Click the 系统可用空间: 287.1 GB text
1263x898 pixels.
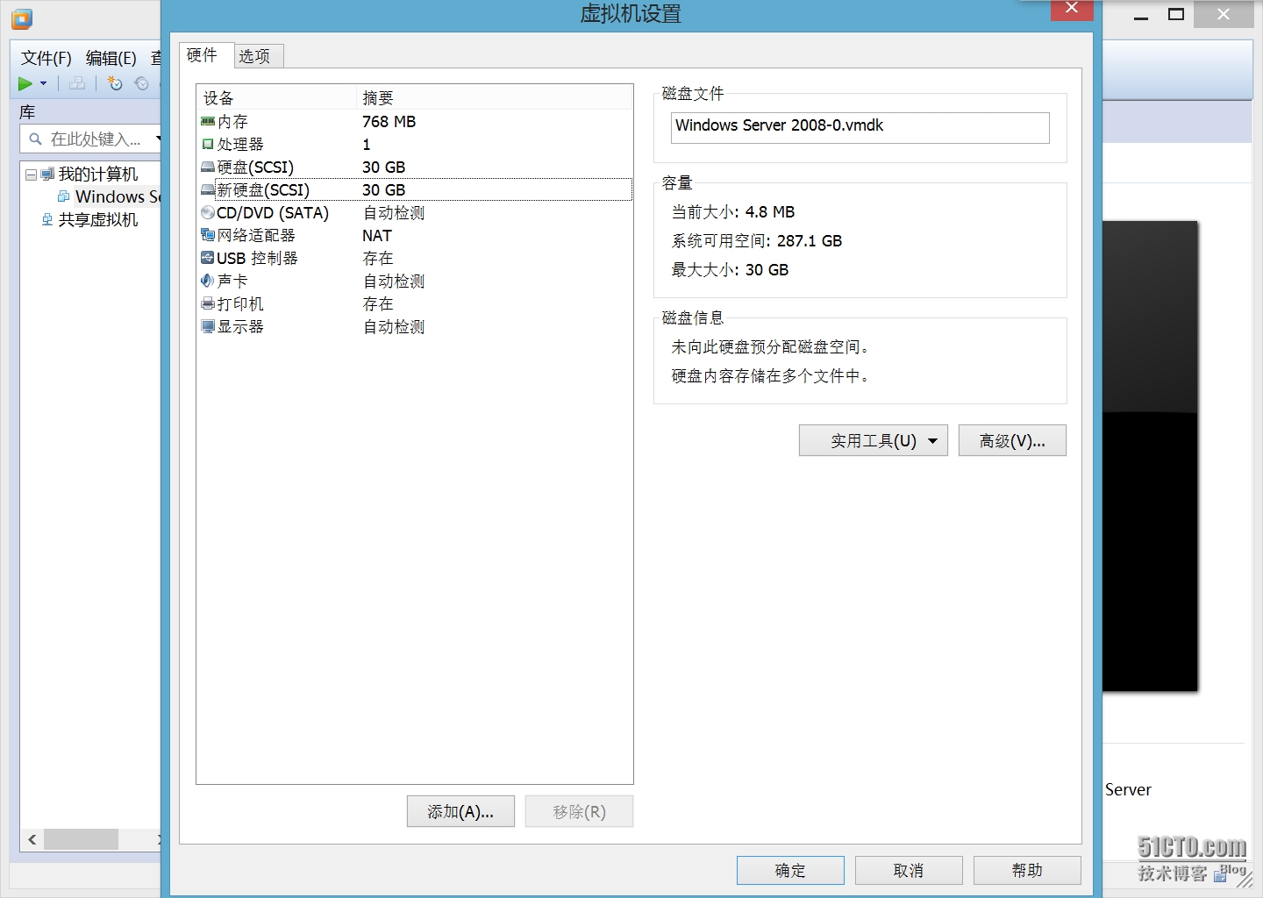click(757, 240)
